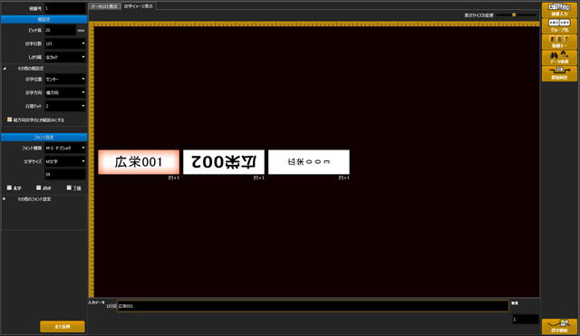
Task: Switch to the データリスト表示 tab
Action: coord(105,6)
